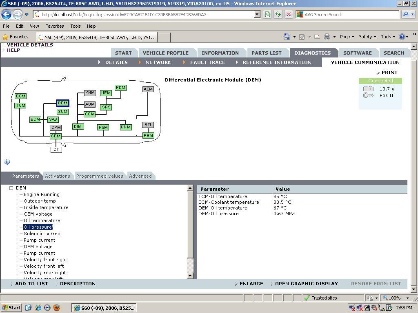Open the Help icon dropdown
Viewport: 418px width, 313px height.
[407, 37]
